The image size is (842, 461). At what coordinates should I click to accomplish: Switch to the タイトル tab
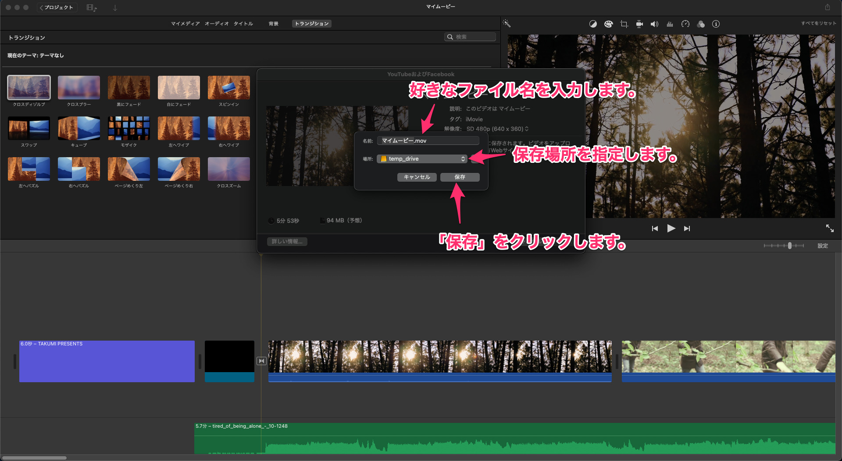(x=243, y=24)
